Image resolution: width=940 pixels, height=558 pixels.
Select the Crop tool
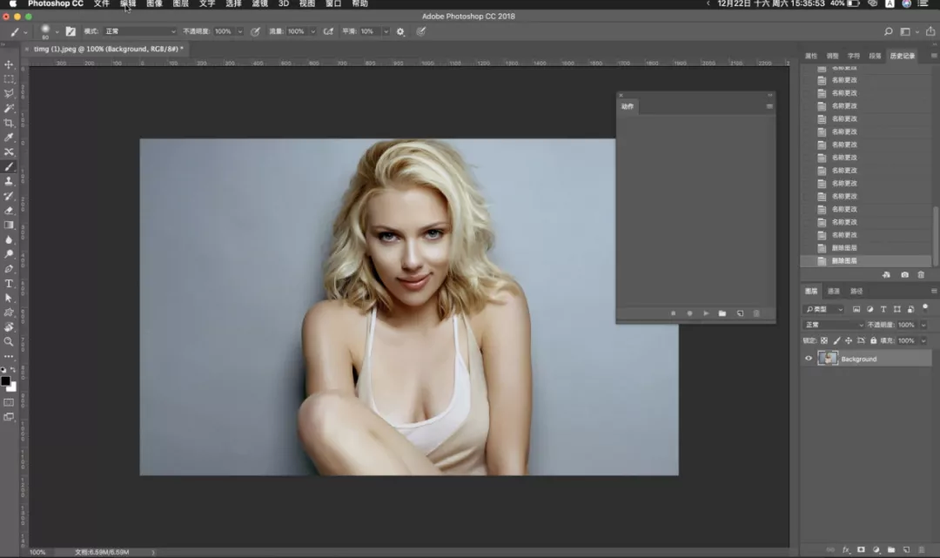coord(9,123)
